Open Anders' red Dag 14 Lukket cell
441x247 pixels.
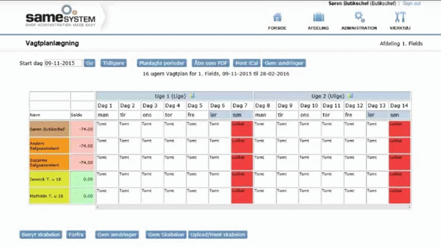[399, 146]
